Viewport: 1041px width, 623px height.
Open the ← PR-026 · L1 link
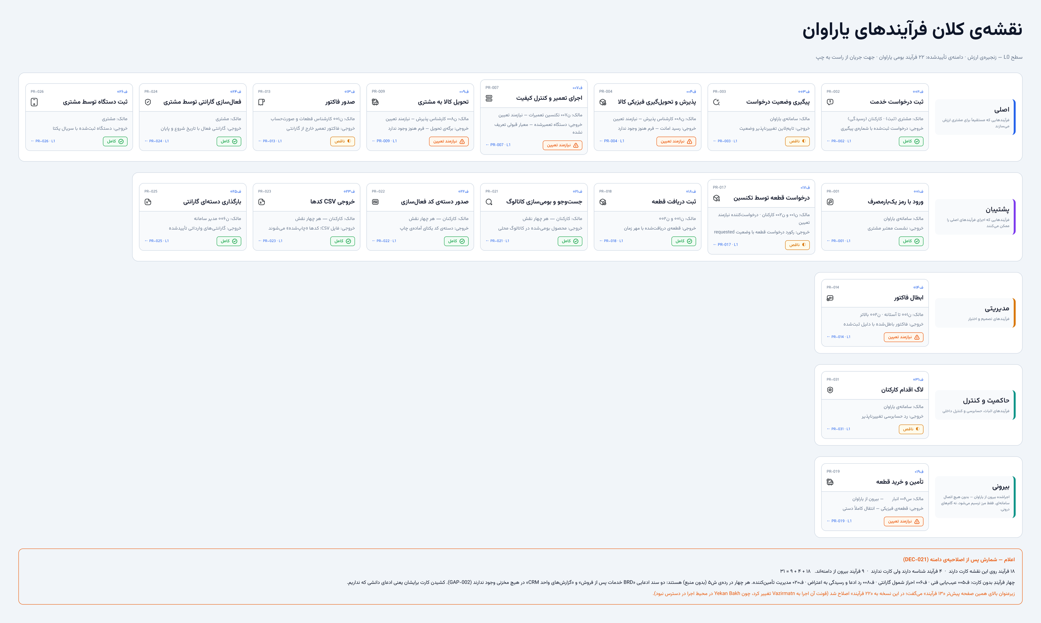tap(43, 141)
